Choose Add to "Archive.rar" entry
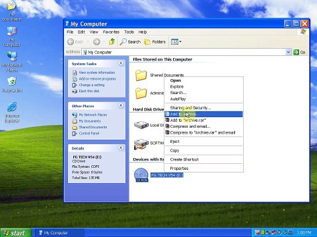The image size is (317, 237). pos(203,120)
